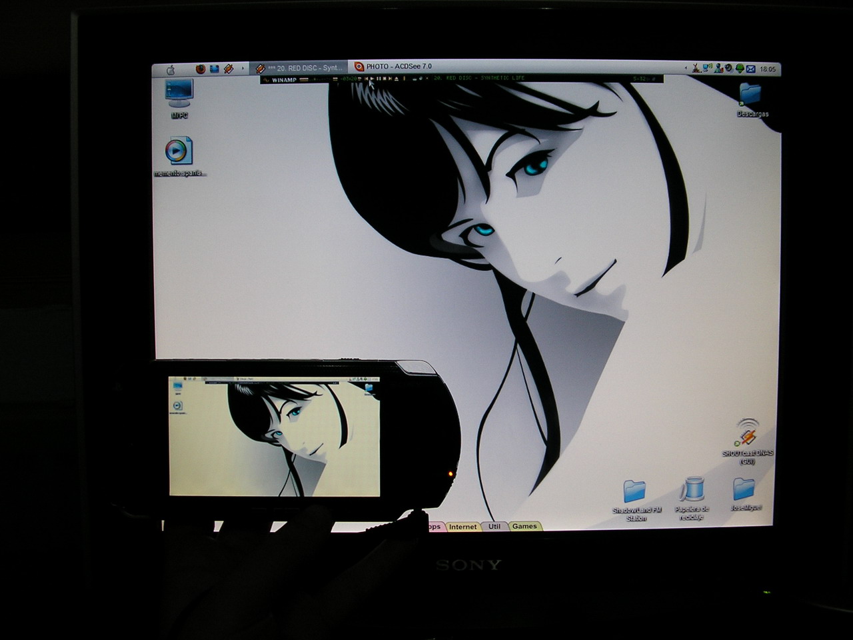853x640 pixels.
Task: Click the Winamp next track button
Action: tap(391, 79)
